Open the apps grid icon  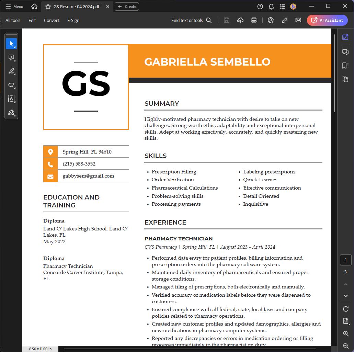click(282, 7)
